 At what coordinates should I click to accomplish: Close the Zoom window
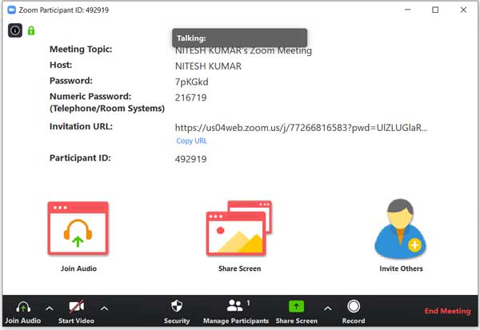pos(463,10)
